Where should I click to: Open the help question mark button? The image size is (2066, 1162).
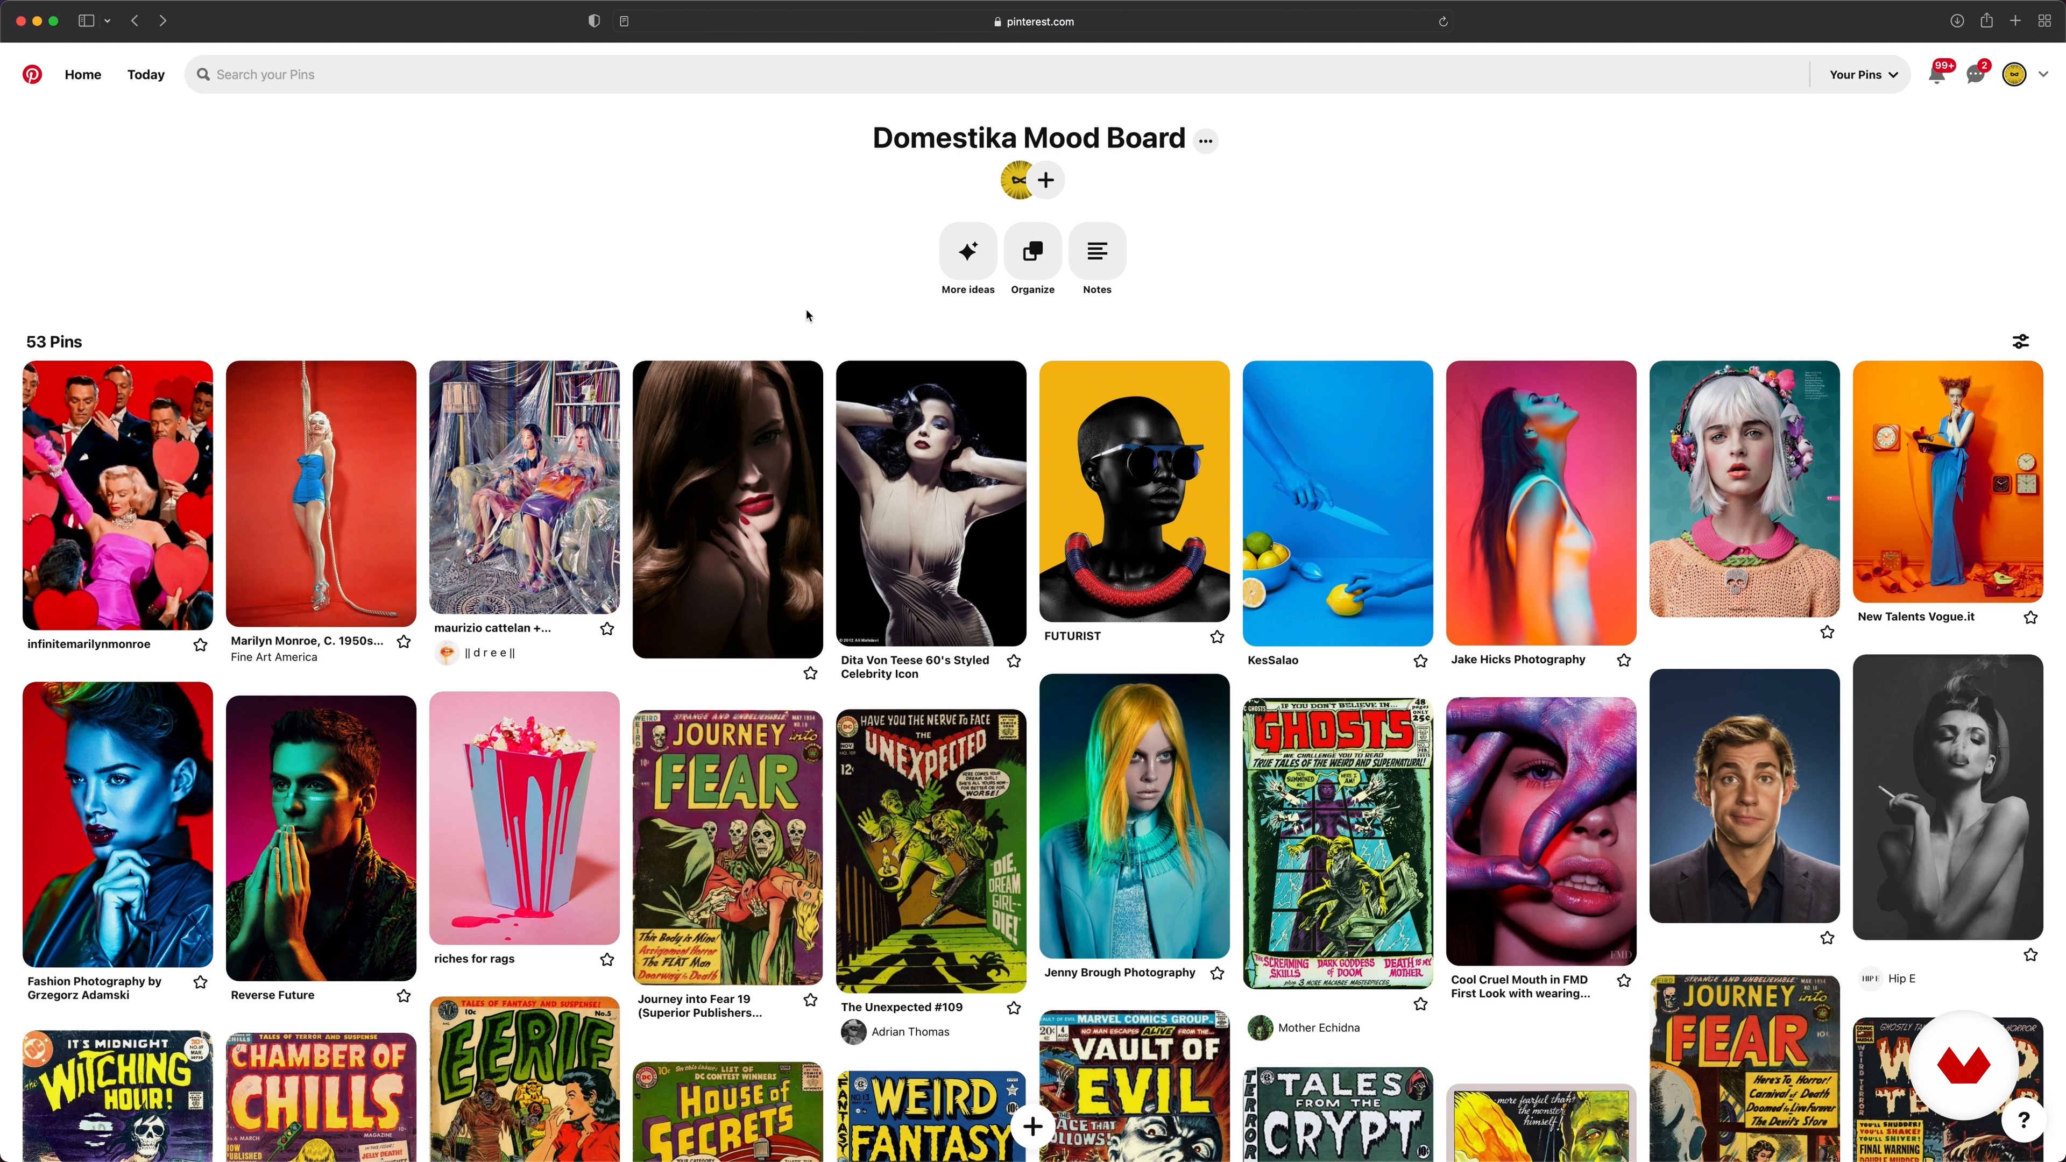[x=2023, y=1120]
